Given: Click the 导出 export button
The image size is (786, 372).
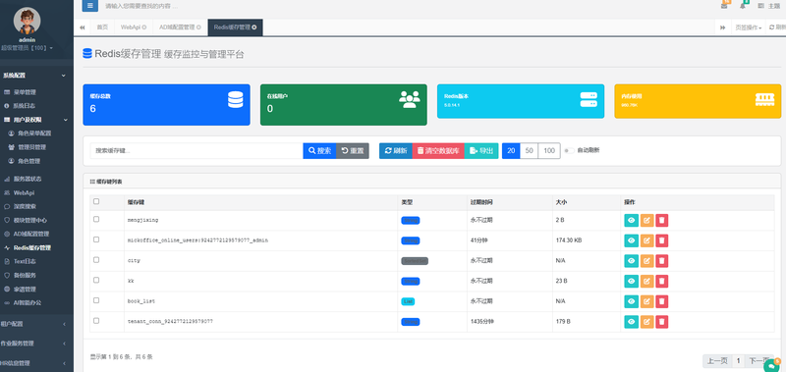Looking at the screenshot, I should 481,151.
